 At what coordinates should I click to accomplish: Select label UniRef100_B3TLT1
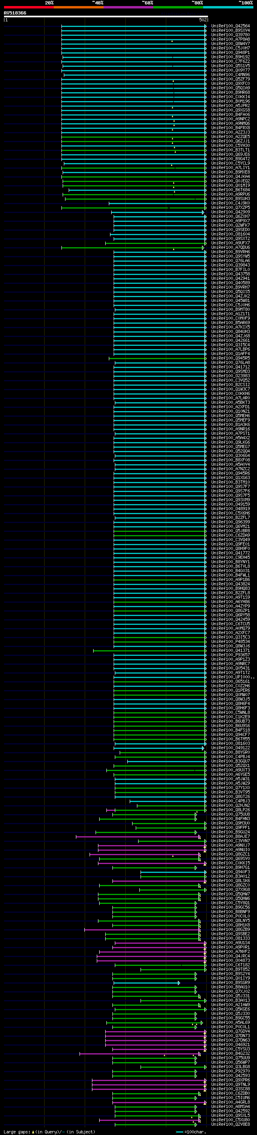tap(230, 150)
